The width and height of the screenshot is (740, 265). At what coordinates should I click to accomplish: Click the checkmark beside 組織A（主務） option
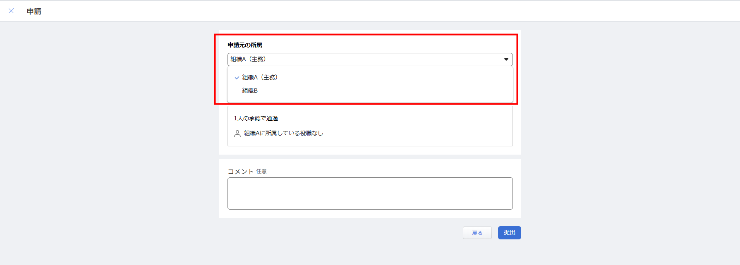click(237, 78)
